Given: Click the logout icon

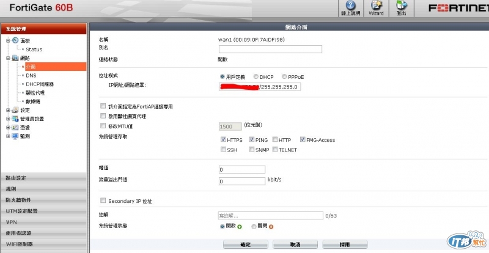Looking at the screenshot, I should (x=402, y=5).
